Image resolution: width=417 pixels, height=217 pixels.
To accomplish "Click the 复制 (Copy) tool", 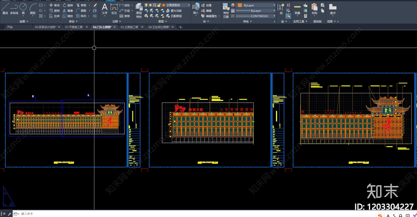I will click(54, 11).
